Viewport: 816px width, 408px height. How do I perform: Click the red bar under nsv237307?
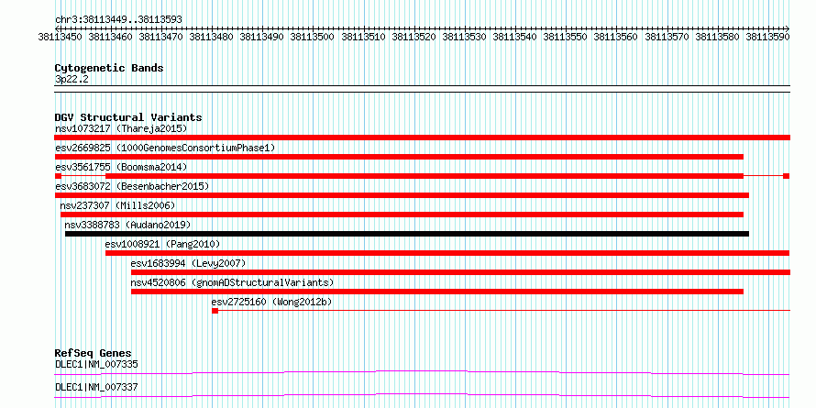coord(402,215)
